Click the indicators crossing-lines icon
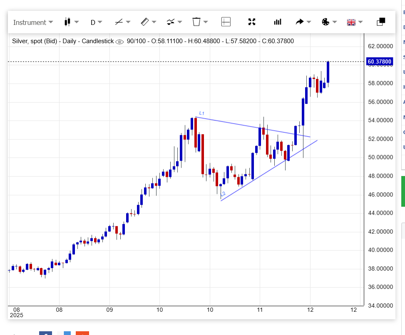Viewport: 405px width, 335px height. pyautogui.click(x=170, y=22)
